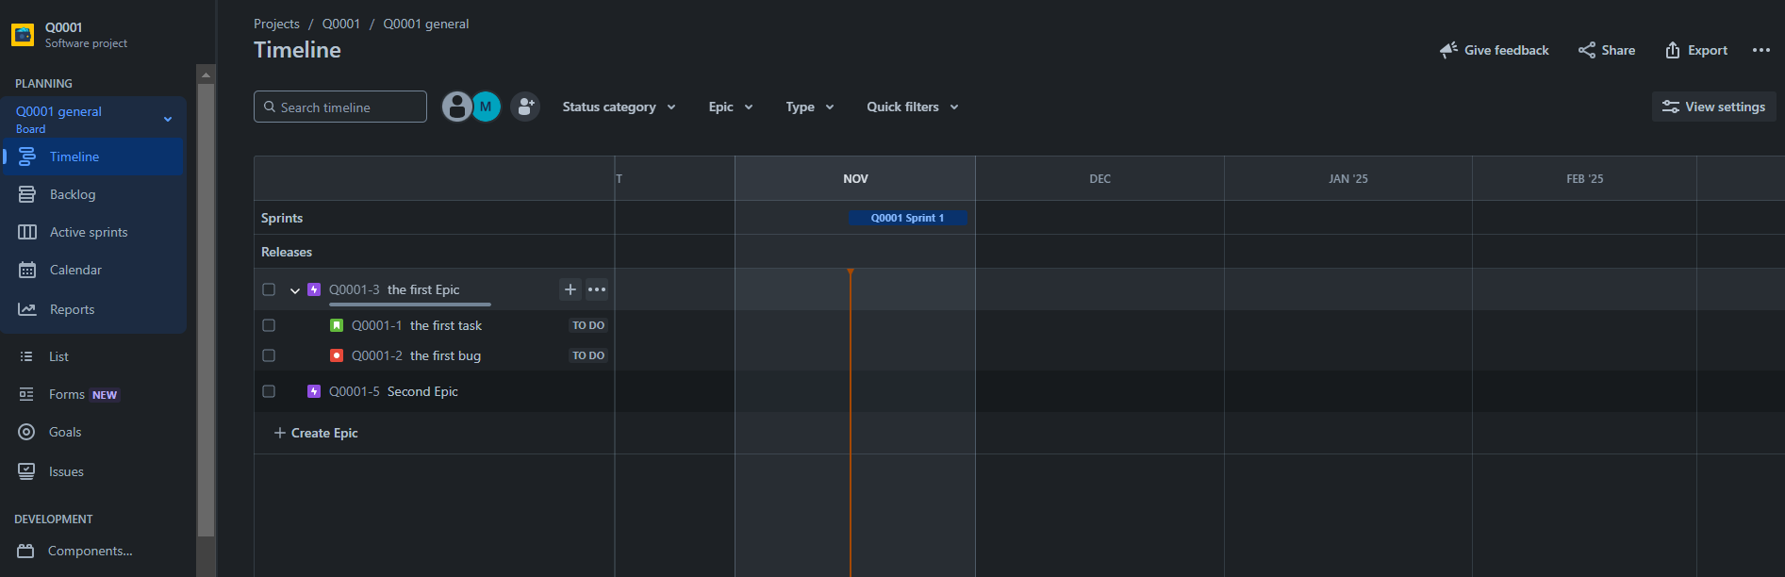Click the Search timeline field
Screen dimensions: 1785x577
[x=340, y=107]
